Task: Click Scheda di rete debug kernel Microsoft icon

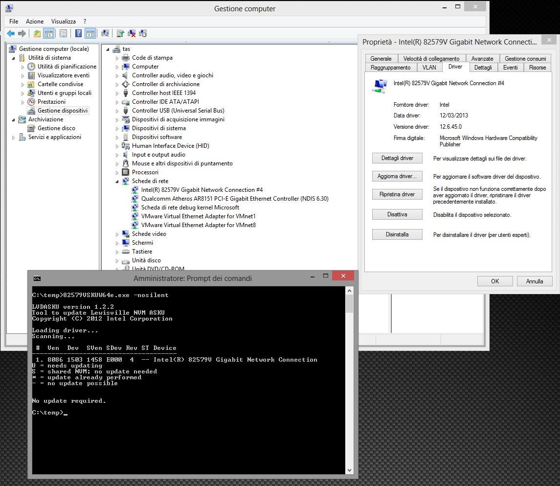Action: click(135, 207)
